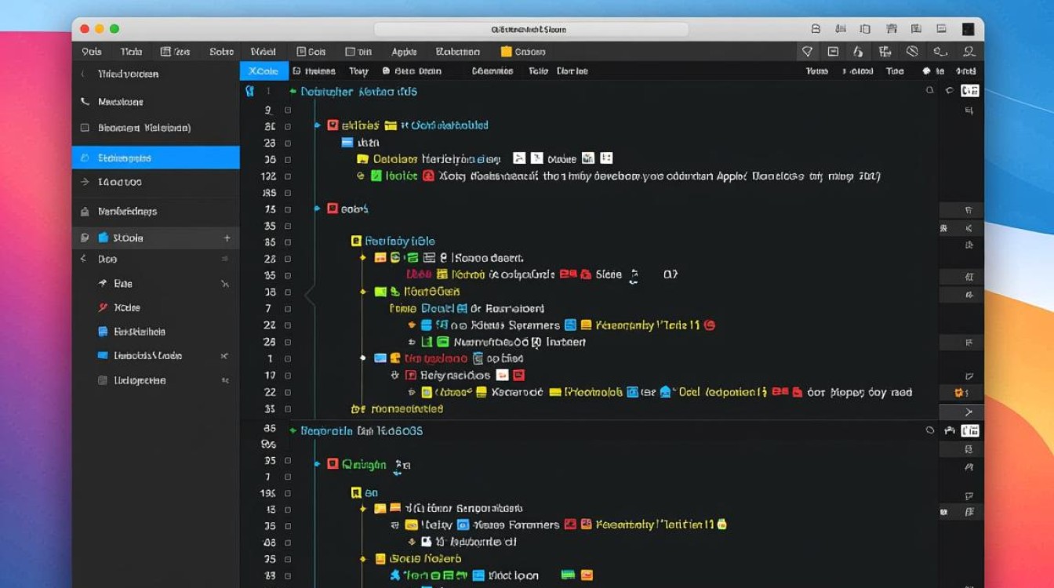Click the plus button in the sidebar
Screen dimensions: 1054x588
(x=227, y=238)
